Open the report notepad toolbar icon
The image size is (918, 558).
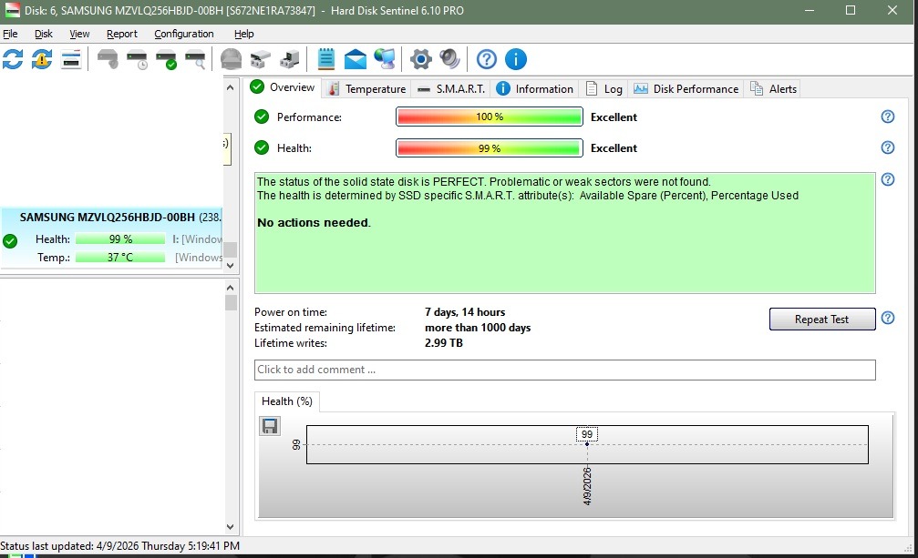(x=326, y=59)
